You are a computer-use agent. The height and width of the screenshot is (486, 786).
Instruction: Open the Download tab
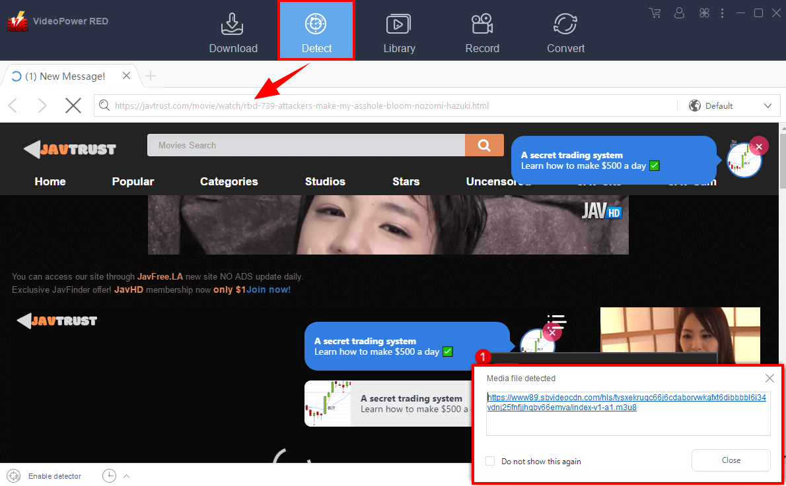pos(233,33)
